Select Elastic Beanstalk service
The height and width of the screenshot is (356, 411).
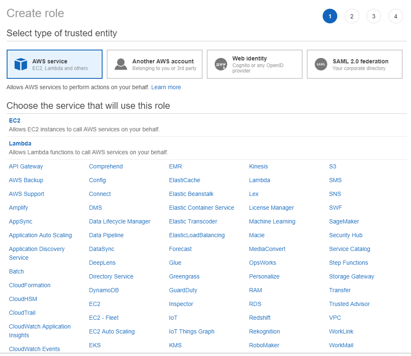[191, 194]
